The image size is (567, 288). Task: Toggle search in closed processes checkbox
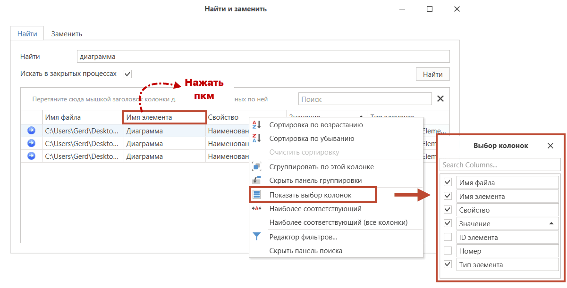127,74
